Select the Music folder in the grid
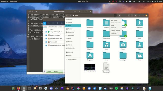 pyautogui.click(x=106, y=44)
